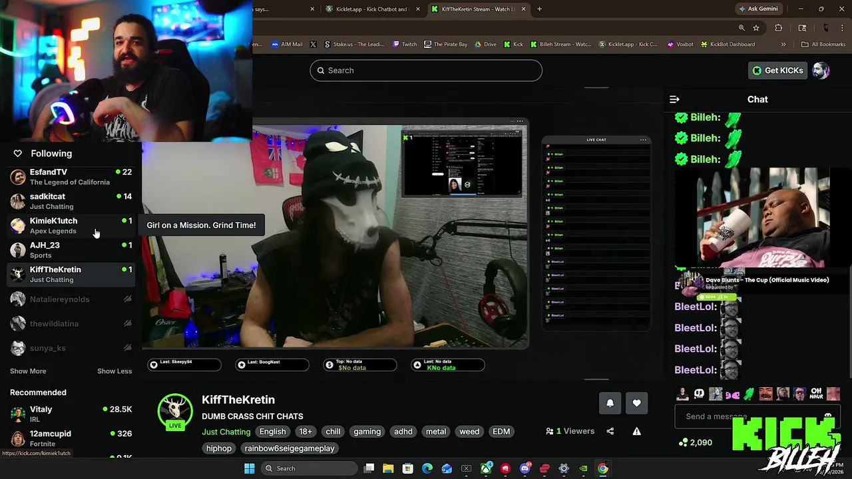Viewport: 852px width, 479px height.
Task: Open The Pirate Bay bookmark
Action: [x=445, y=45]
